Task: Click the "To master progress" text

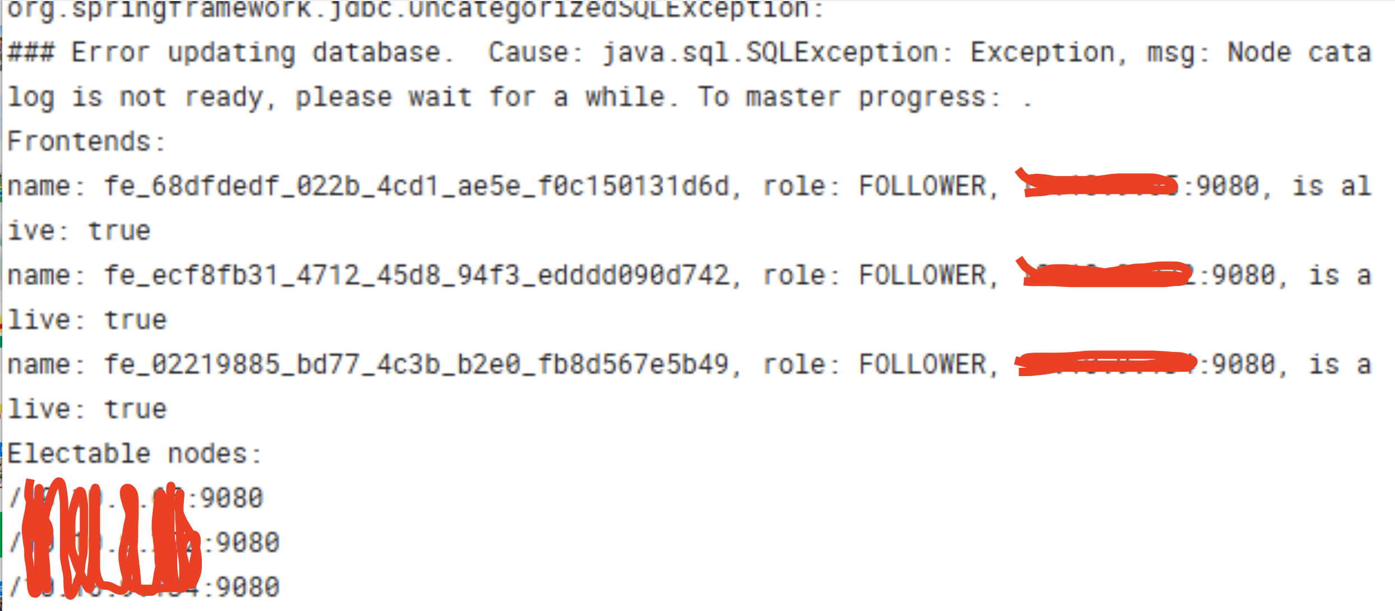Action: 847,98
